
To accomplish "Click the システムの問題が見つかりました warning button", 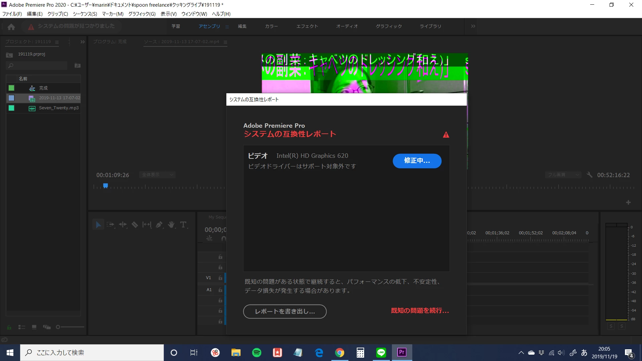I will click(71, 26).
